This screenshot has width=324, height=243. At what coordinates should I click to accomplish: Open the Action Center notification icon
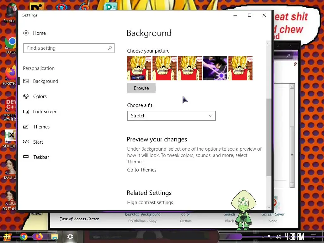(x=314, y=237)
